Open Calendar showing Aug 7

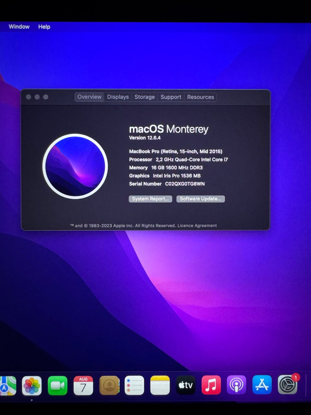click(83, 385)
